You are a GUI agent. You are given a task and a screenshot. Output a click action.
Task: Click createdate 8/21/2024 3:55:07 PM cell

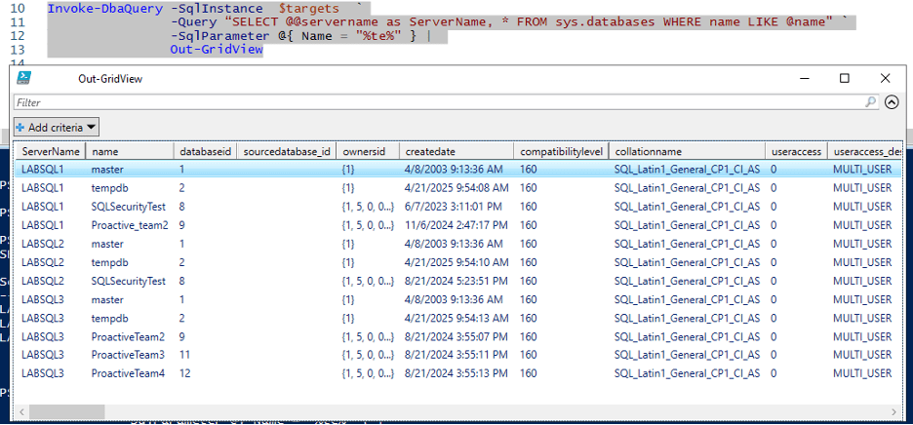click(x=455, y=336)
